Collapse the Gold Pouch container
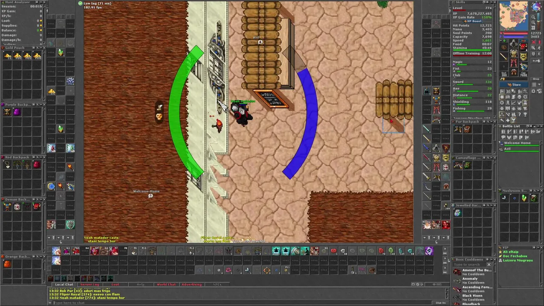This screenshot has height=306, width=544. 41,48
